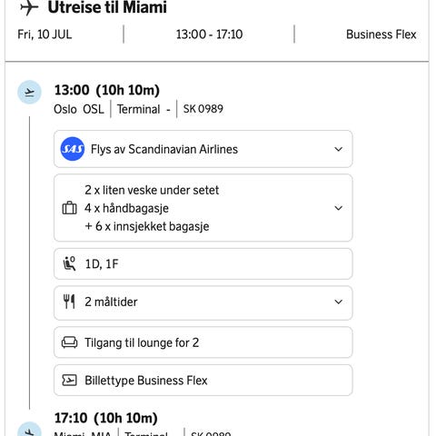Click the Fri, 10 JUL date
Image resolution: width=436 pixels, height=436 pixels.
[x=45, y=35]
